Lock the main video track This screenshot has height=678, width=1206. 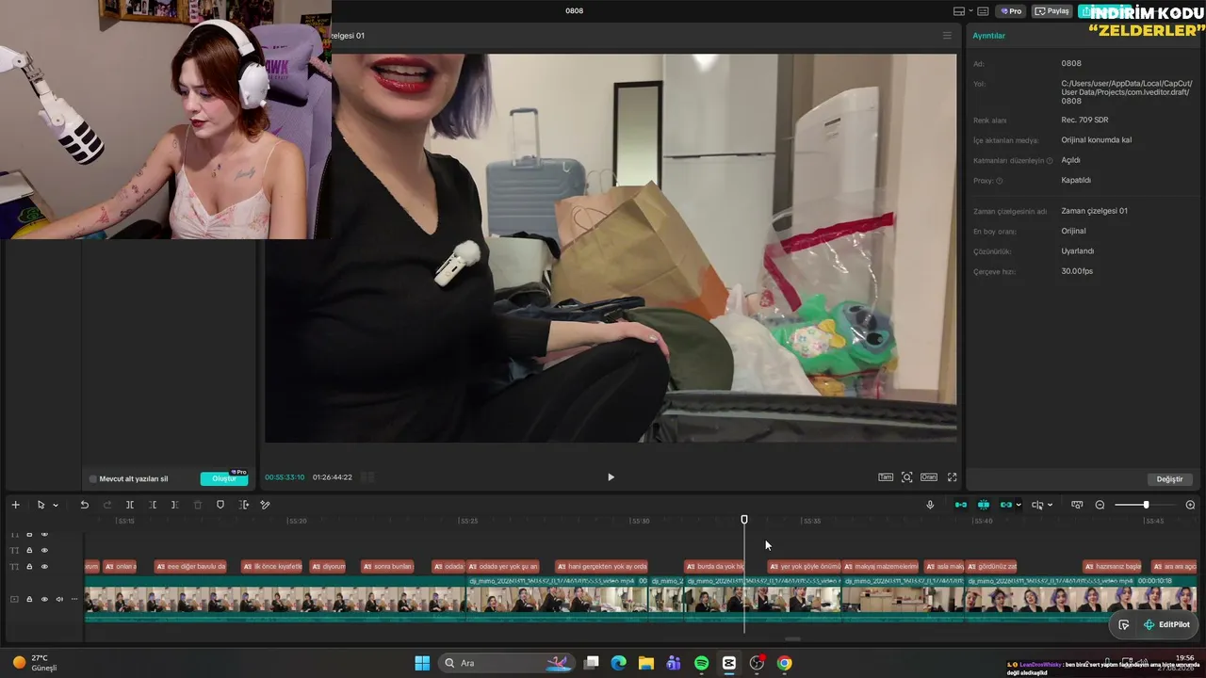pyautogui.click(x=29, y=599)
